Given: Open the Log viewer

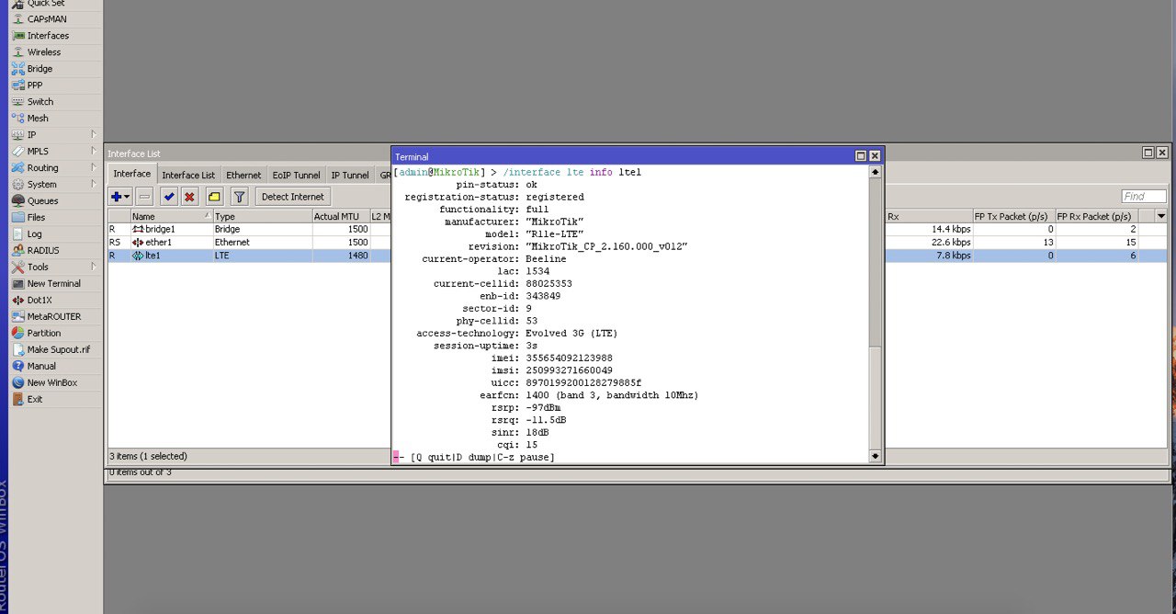Looking at the screenshot, I should [34, 234].
